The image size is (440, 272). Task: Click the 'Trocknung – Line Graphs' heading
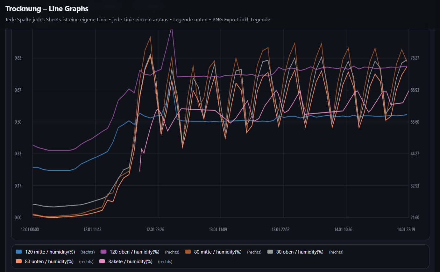tap(47, 9)
